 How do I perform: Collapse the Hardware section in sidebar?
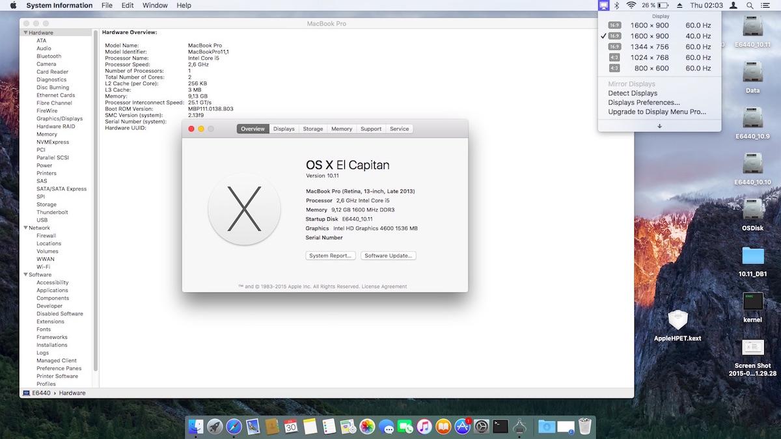(x=25, y=33)
